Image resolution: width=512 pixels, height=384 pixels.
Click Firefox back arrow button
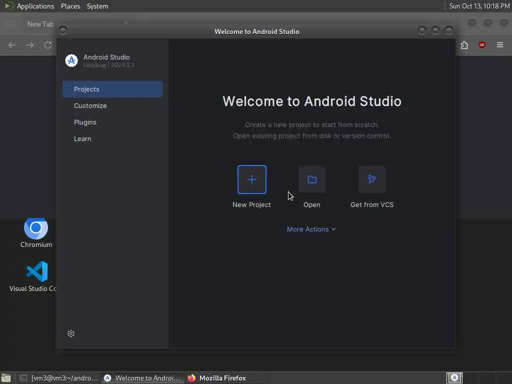12,45
